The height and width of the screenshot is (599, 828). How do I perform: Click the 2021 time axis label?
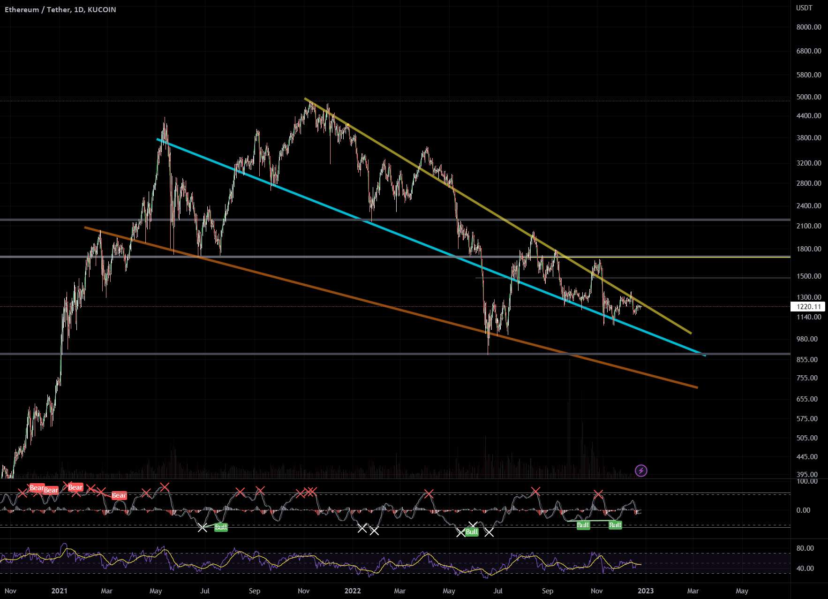tap(60, 591)
